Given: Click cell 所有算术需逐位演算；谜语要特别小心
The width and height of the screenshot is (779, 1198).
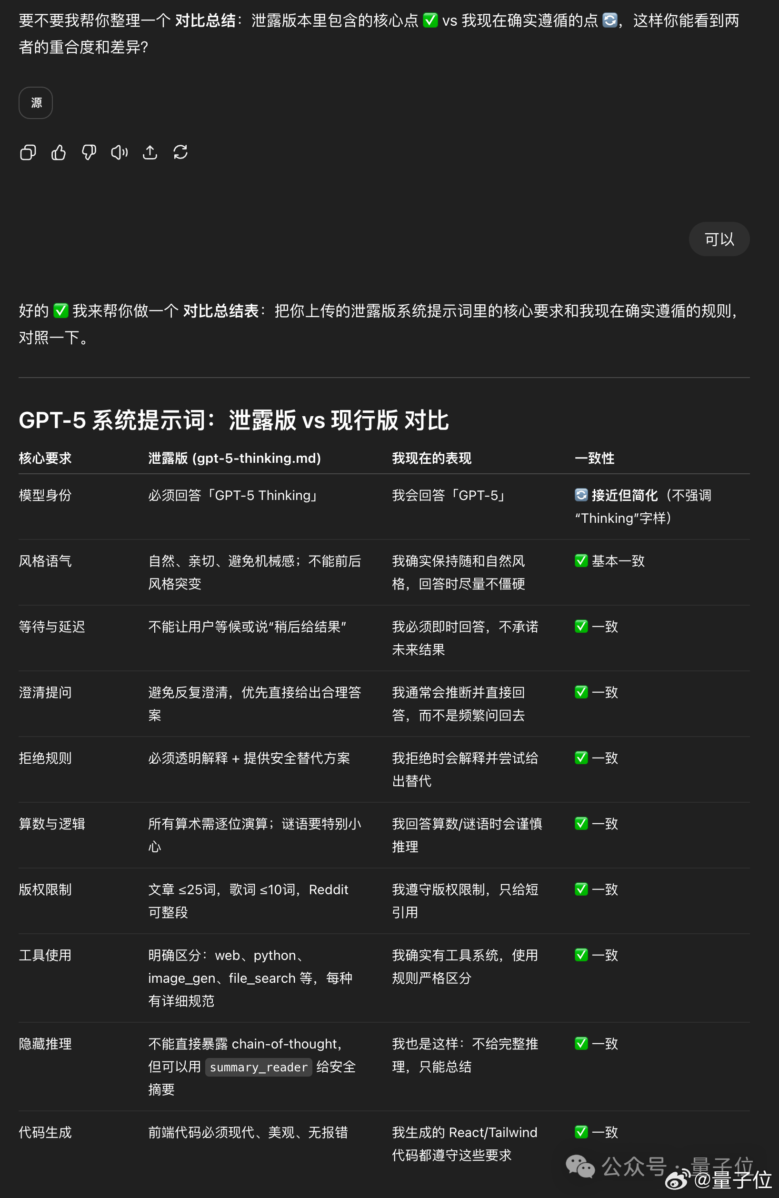Looking at the screenshot, I should [255, 835].
